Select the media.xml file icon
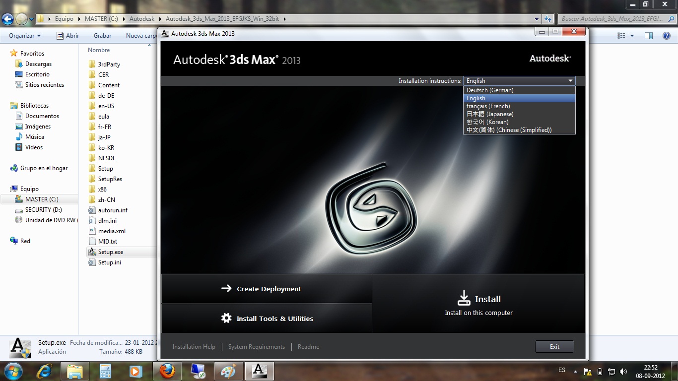The height and width of the screenshot is (381, 678). coord(92,231)
